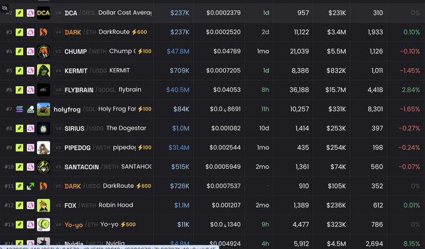The height and width of the screenshot is (249, 425).
Task: Click the pink Uniswap icon in CHUMP row
Action: [31, 51]
